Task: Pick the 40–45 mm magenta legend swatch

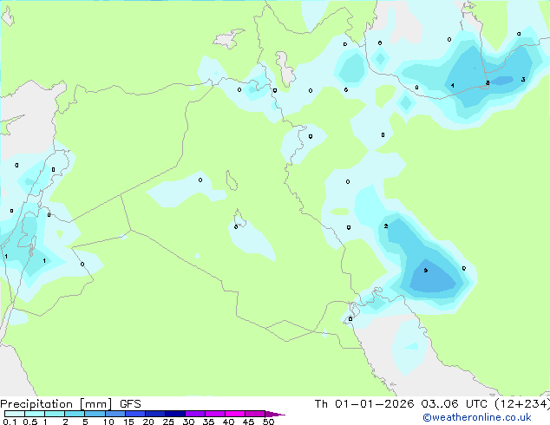Action: [235, 414]
